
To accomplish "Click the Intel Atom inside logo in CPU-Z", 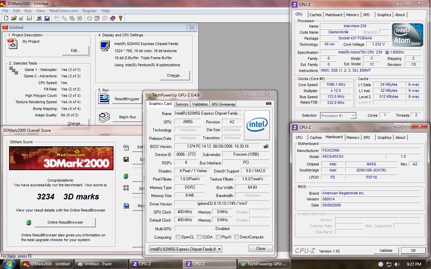I will (407, 35).
